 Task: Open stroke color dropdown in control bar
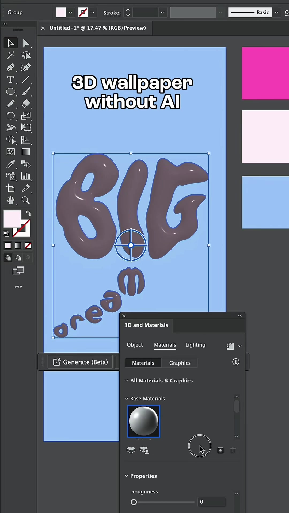pyautogui.click(x=93, y=12)
